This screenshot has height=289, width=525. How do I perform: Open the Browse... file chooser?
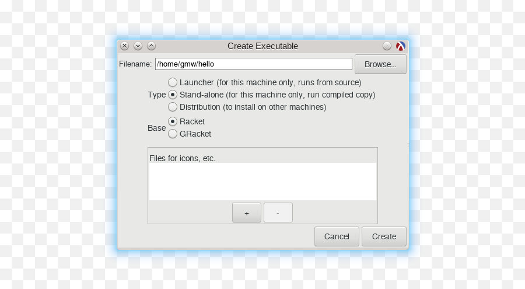(x=380, y=64)
